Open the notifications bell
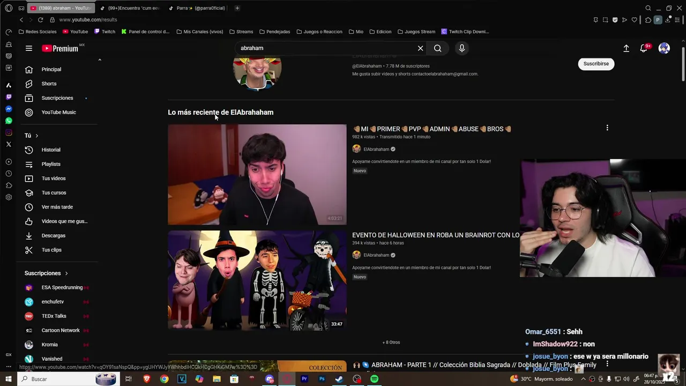686x386 pixels. point(645,48)
